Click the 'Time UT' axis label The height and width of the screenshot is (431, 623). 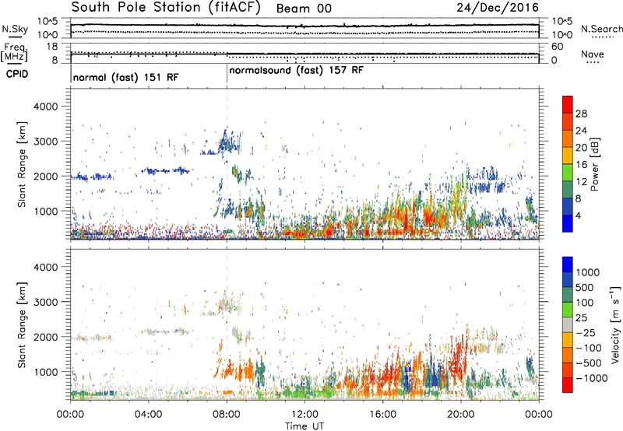click(304, 426)
